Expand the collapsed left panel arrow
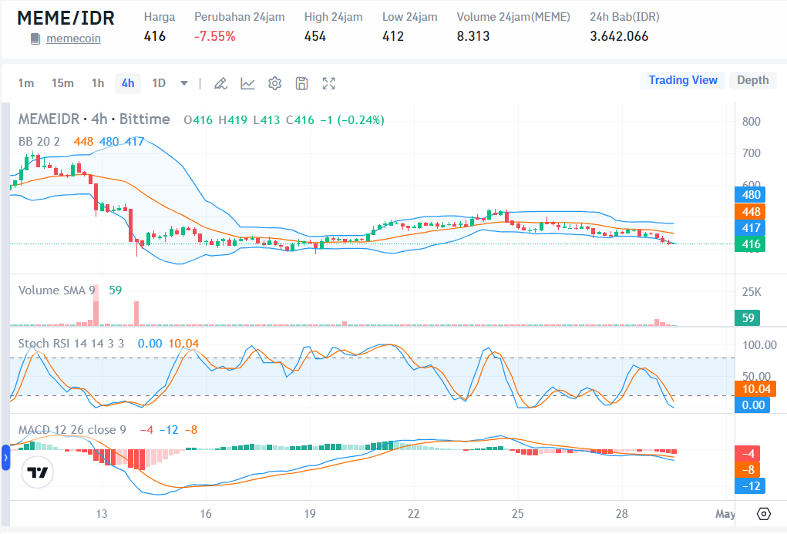 [6, 458]
